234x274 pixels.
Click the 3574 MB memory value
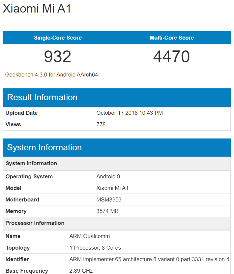coord(107,211)
